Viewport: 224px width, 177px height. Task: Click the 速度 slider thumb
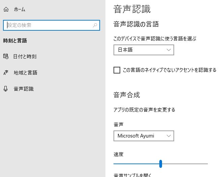[161, 164]
